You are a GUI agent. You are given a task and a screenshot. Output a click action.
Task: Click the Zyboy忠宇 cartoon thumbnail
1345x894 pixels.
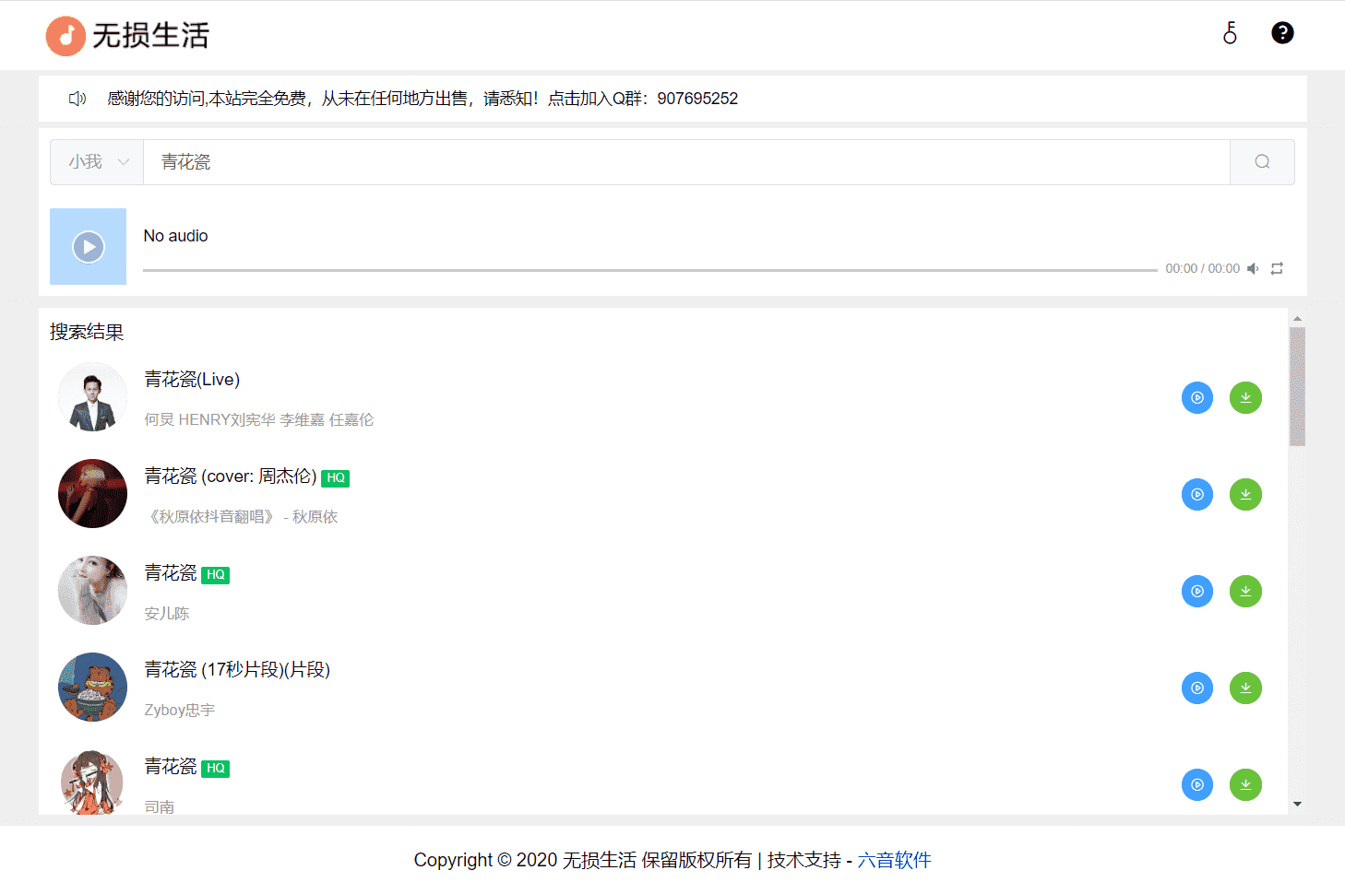pos(92,688)
